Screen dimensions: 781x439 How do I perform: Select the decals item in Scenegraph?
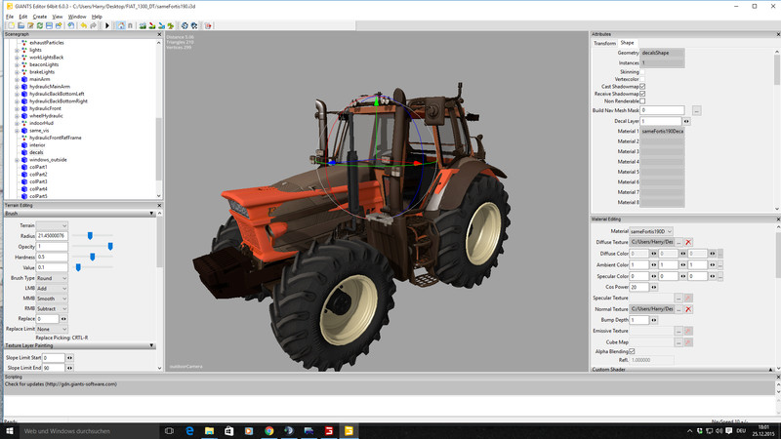(x=36, y=152)
